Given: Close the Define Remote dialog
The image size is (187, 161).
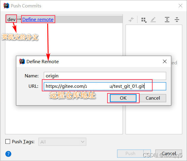Looking at the screenshot, I should pos(165,61).
